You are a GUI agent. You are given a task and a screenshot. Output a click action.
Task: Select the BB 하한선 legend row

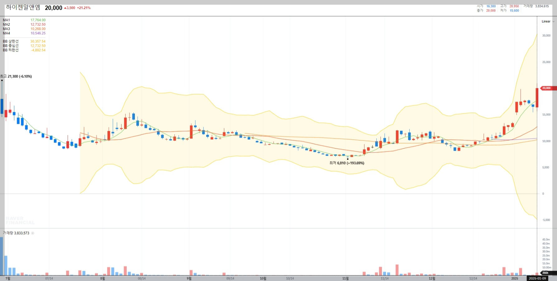[24, 50]
